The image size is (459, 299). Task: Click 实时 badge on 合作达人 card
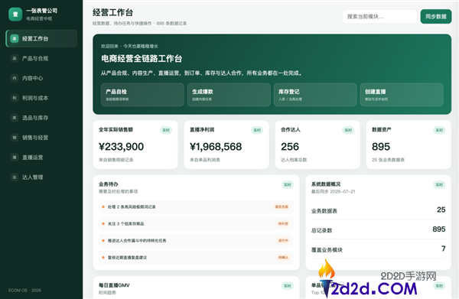348,130
